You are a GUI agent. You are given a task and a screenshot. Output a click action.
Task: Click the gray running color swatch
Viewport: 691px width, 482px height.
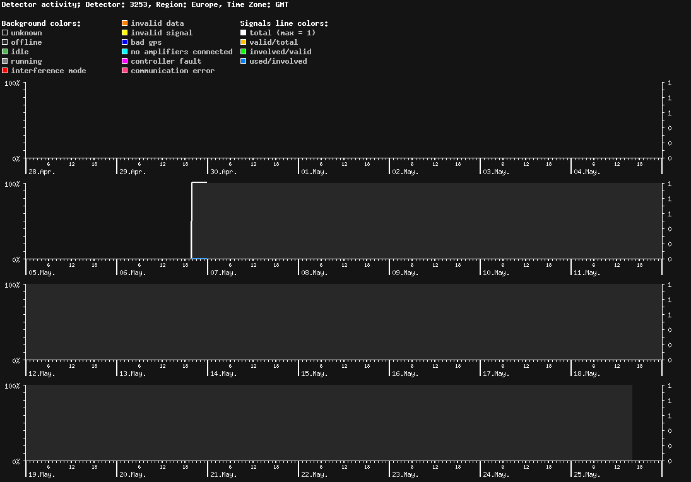[x=5, y=61]
